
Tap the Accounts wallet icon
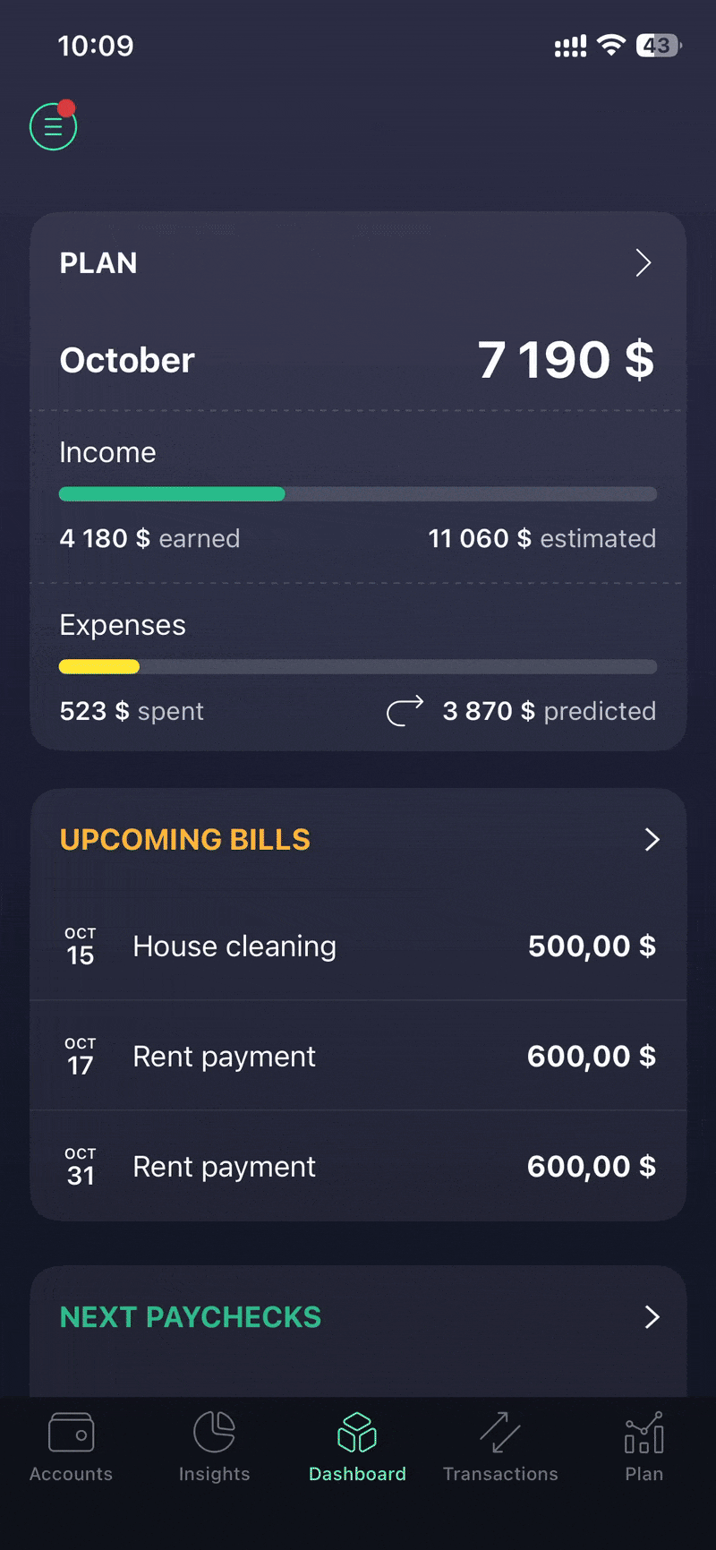pyautogui.click(x=71, y=1433)
